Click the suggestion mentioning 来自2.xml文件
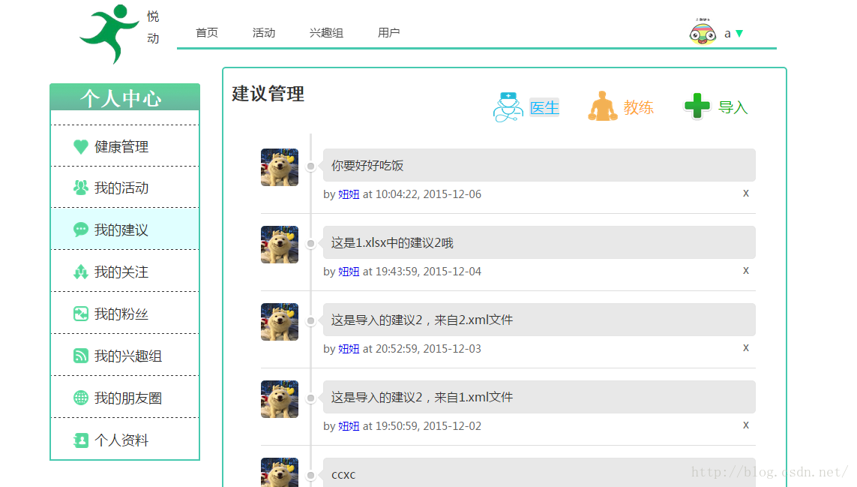The width and height of the screenshot is (857, 487). 422,320
